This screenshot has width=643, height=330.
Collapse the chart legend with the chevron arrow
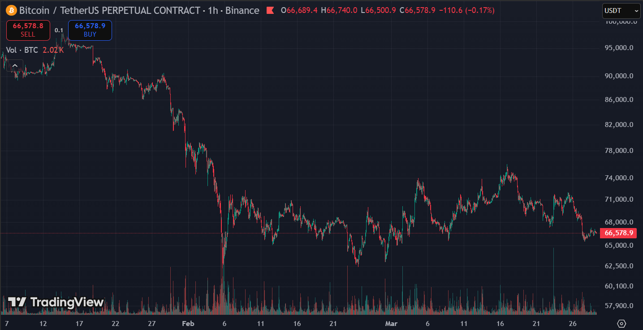click(x=15, y=65)
